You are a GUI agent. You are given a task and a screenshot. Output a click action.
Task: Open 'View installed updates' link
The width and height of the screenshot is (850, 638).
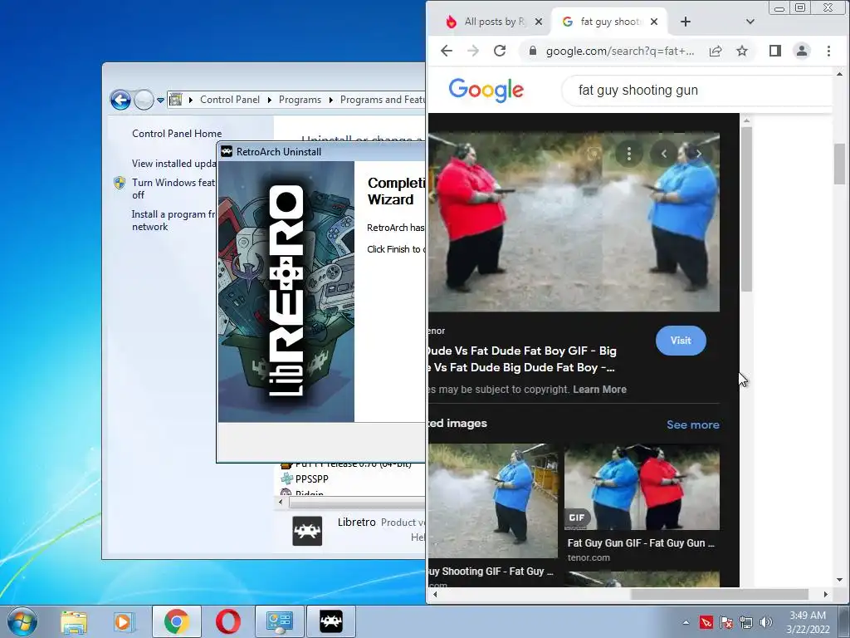173,164
